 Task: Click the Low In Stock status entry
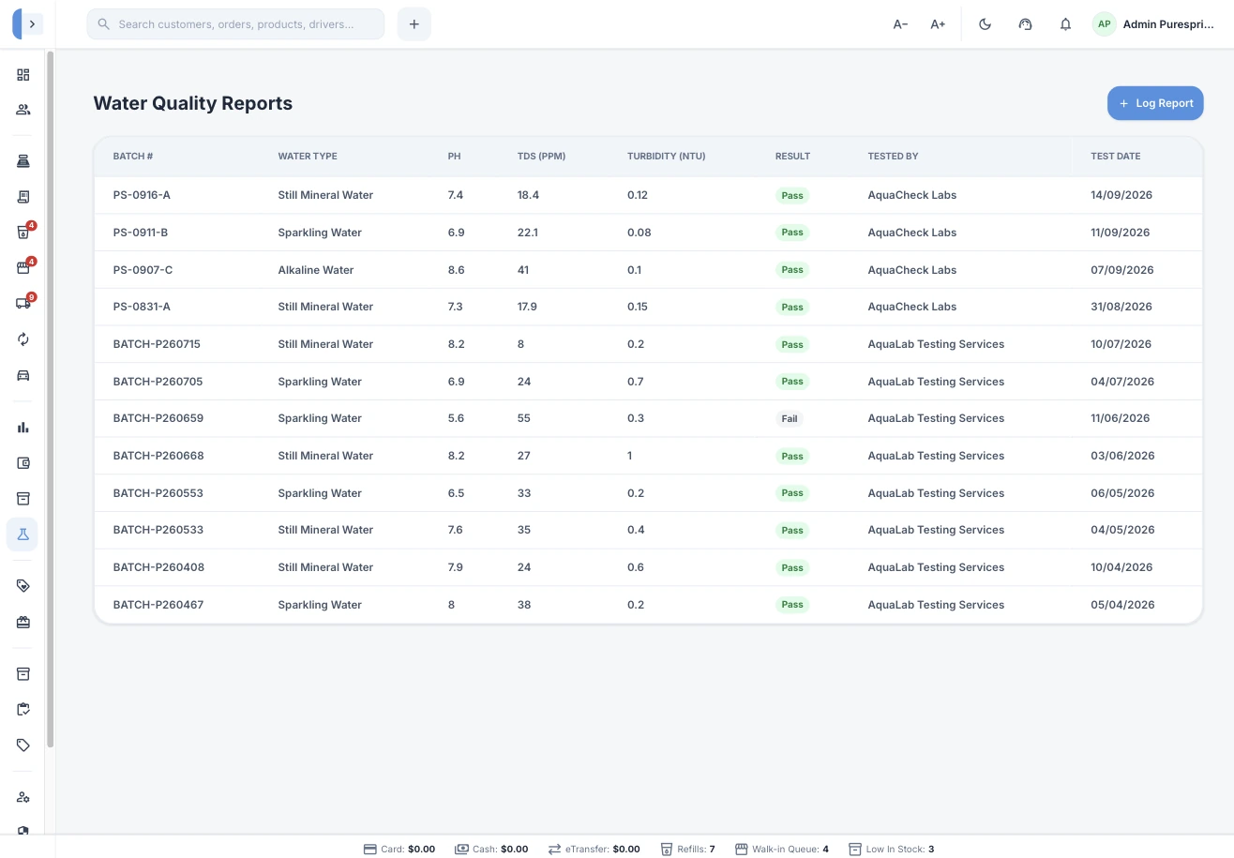[891, 849]
